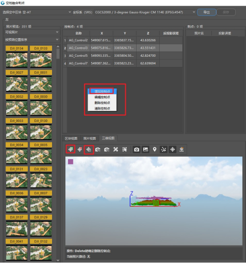The image size is (246, 263).
Task: Click the first camera search icon
Action: 98,149
